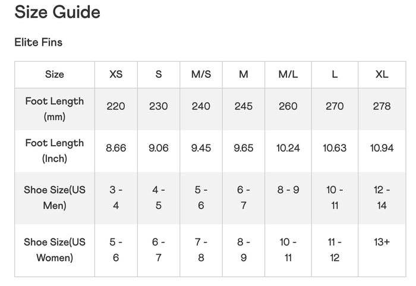
Task: Click the "Foot Length (mm)" row label
Action: [x=55, y=109]
